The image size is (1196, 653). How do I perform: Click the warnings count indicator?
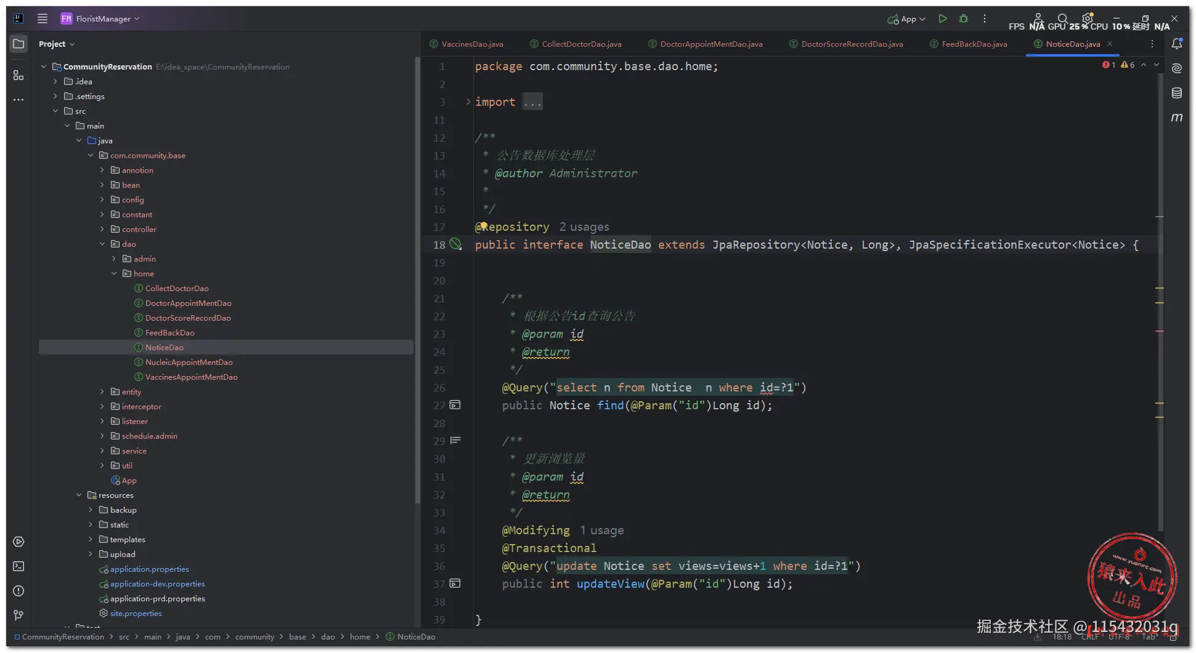coord(1128,65)
